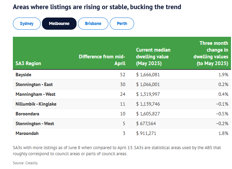232x169 pixels.
Task: Click the Maroondah region name
Action: click(27, 133)
